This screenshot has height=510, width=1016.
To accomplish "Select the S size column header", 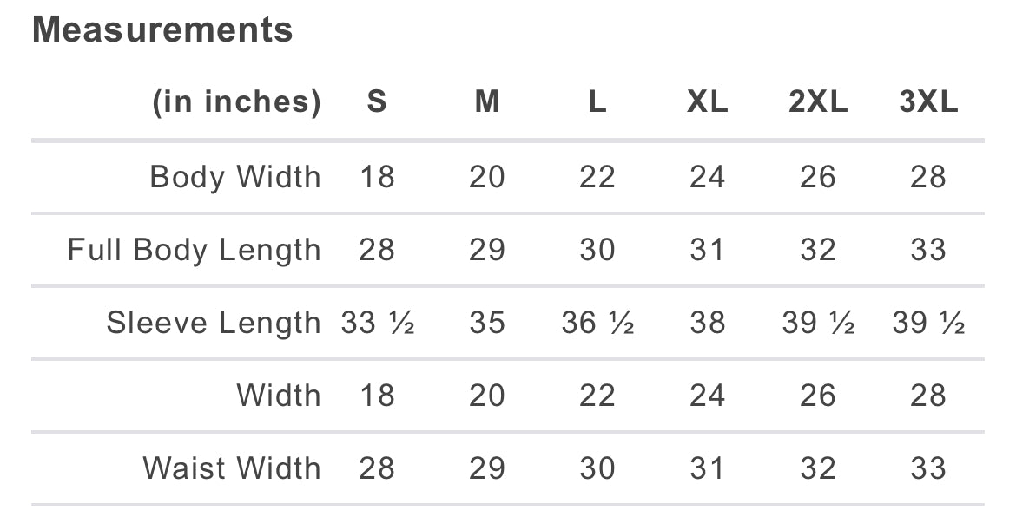I will point(377,102).
